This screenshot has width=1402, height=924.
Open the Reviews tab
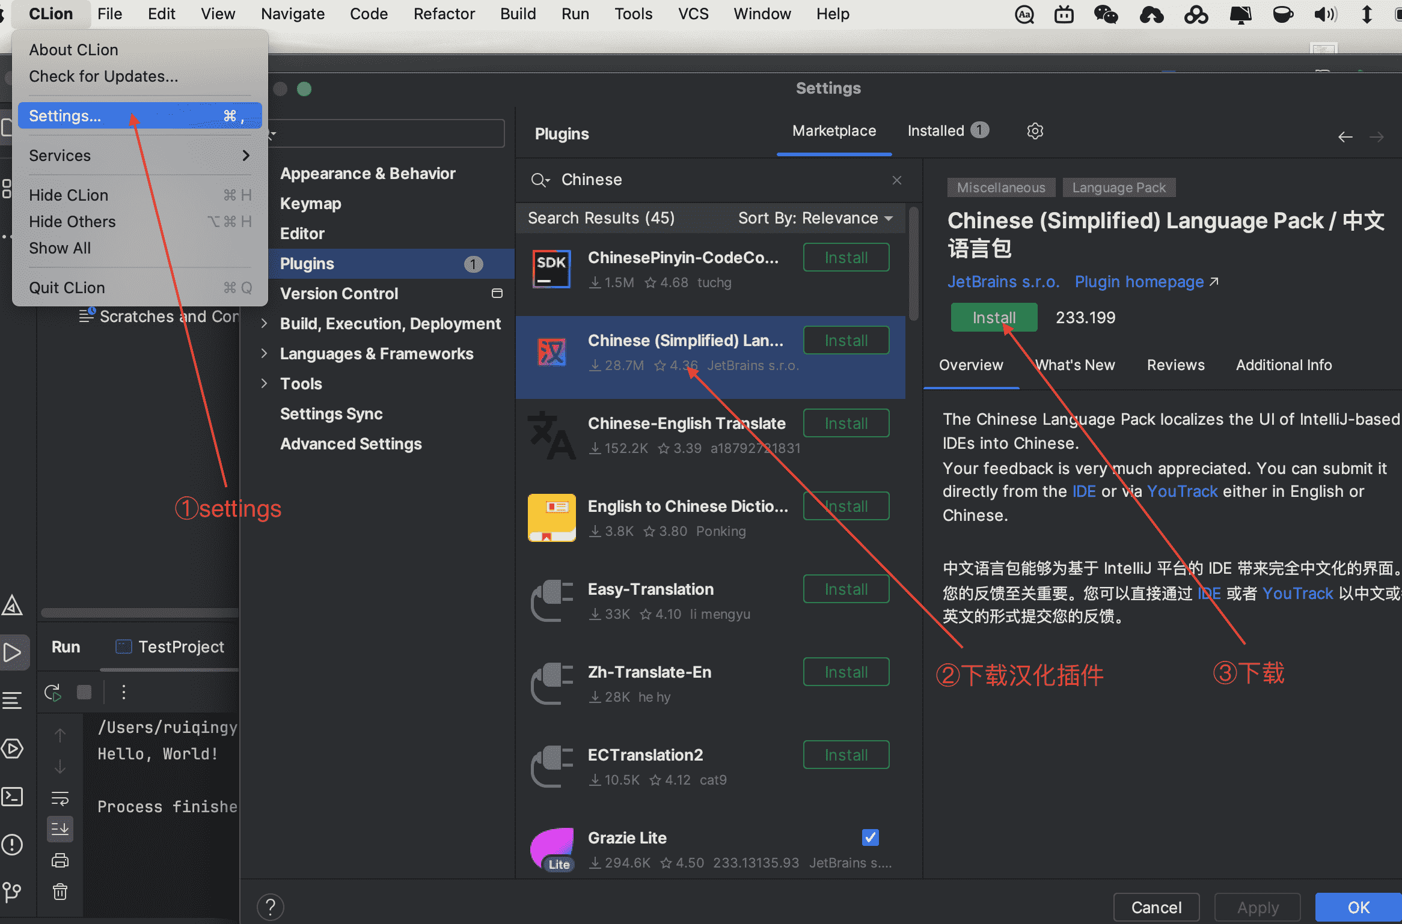tap(1175, 365)
